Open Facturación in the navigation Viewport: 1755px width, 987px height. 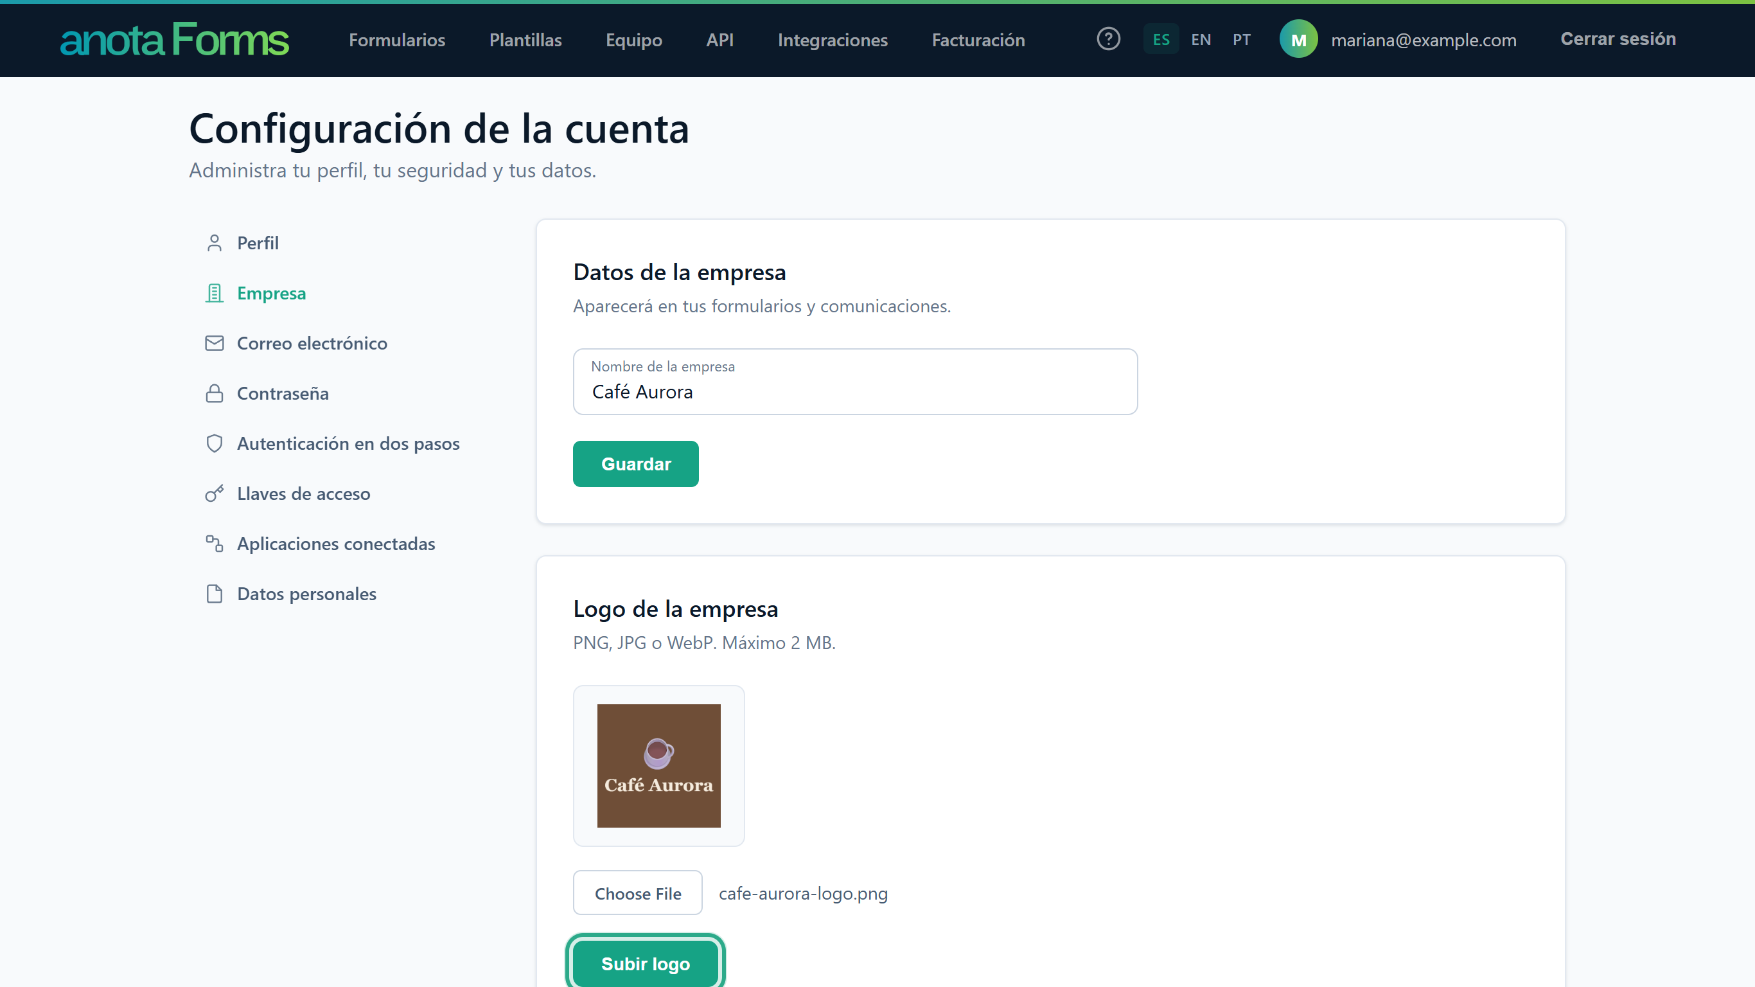(x=978, y=40)
